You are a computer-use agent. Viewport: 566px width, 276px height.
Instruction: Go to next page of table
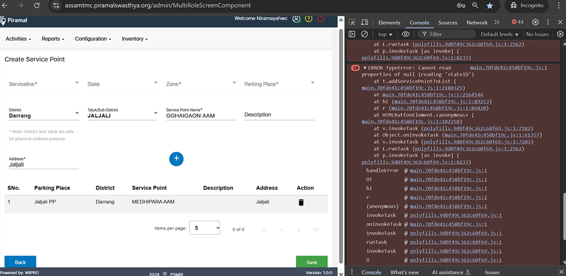298,229
